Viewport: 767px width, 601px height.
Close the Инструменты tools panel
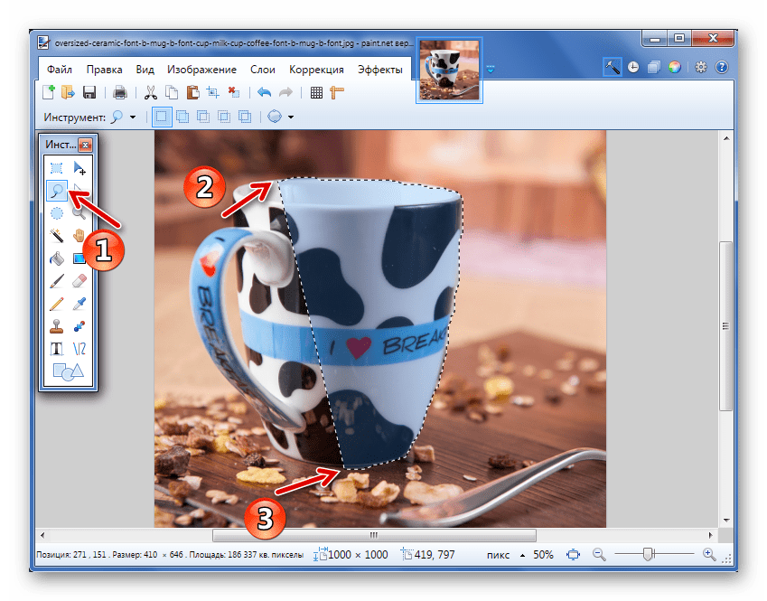pyautogui.click(x=86, y=145)
